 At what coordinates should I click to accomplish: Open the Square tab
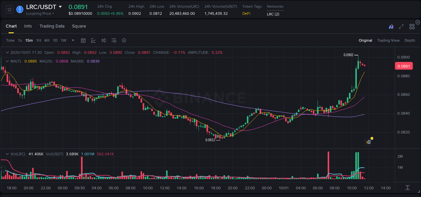pos(79,26)
